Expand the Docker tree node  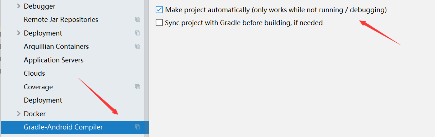pyautogui.click(x=19, y=114)
